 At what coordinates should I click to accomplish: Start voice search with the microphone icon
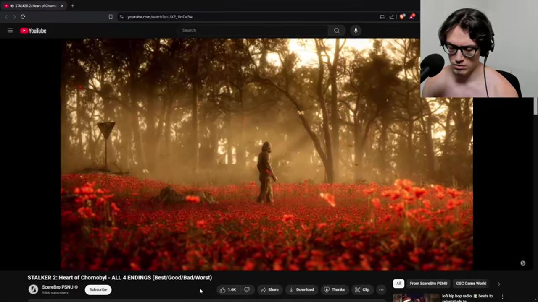pyautogui.click(x=356, y=30)
